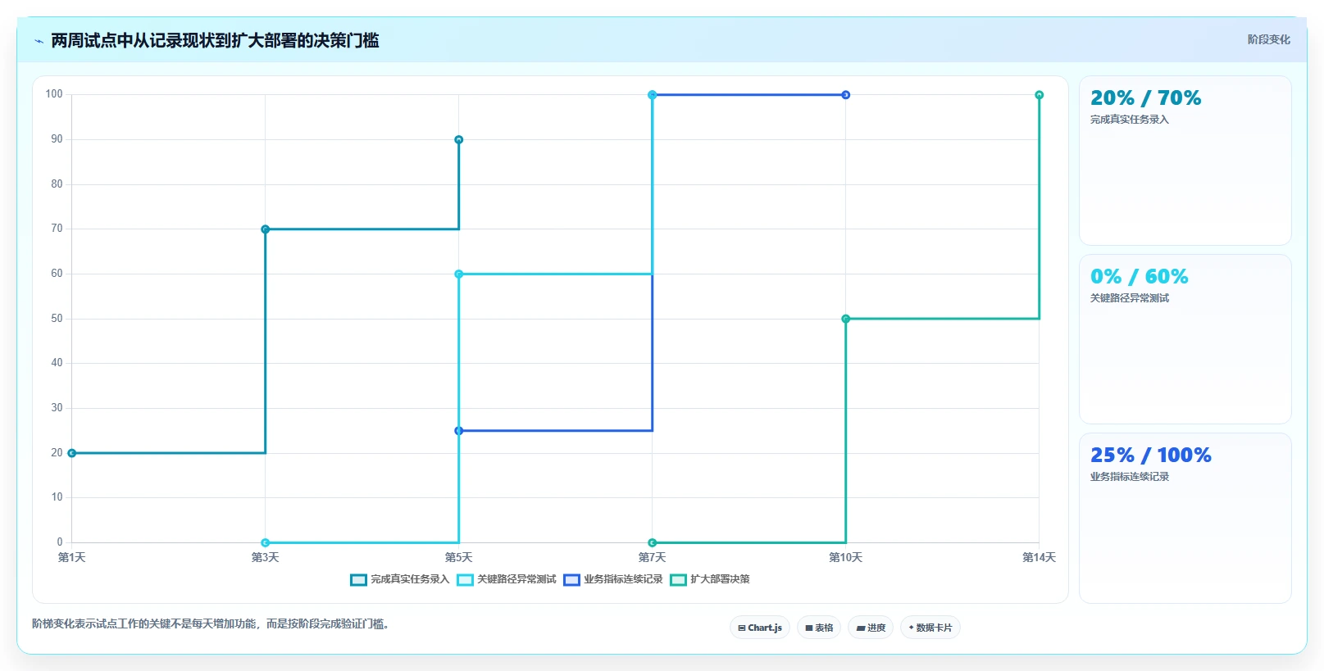This screenshot has width=1324, height=671.
Task: Click the 业务指标连续记录 legend color box
Action: 571,580
